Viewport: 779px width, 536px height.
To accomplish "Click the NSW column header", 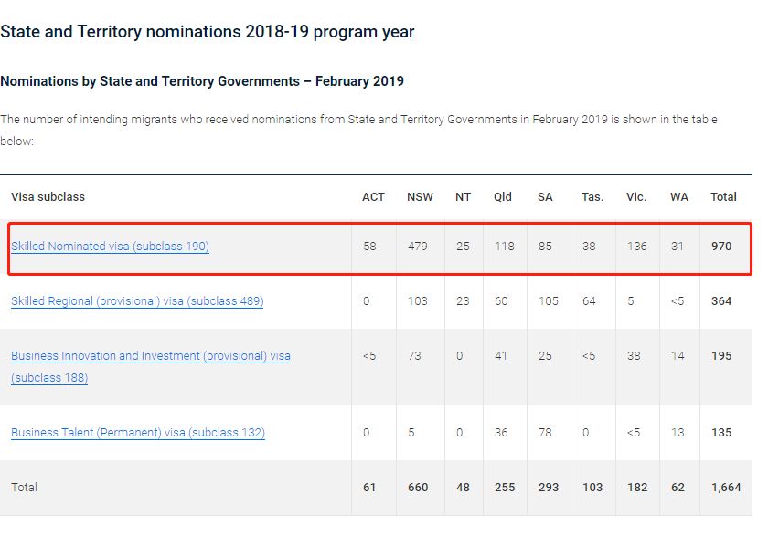I will coord(420,197).
